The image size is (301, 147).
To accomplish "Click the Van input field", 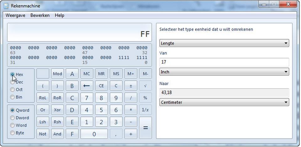I will click(224, 62).
